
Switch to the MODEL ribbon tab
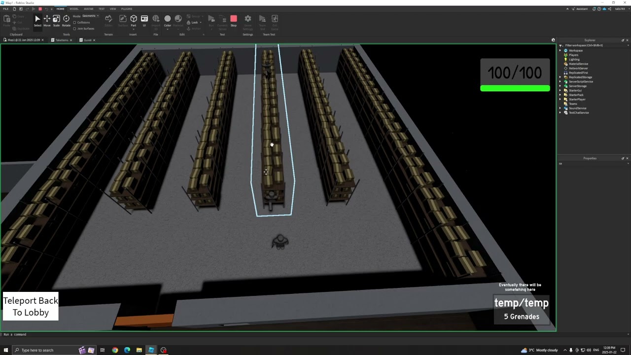click(74, 9)
